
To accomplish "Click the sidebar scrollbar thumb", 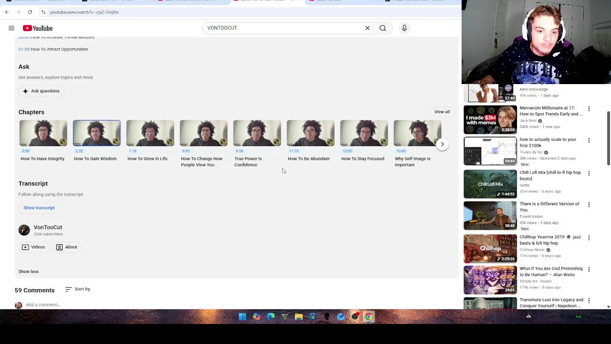I will (x=608, y=139).
